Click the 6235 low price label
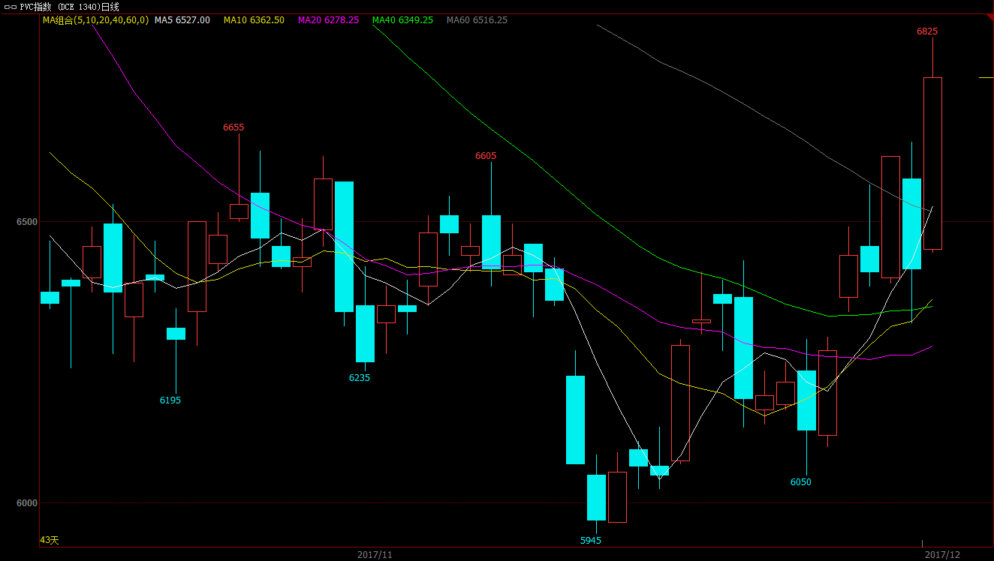Screen dimensions: 994x561 point(360,378)
